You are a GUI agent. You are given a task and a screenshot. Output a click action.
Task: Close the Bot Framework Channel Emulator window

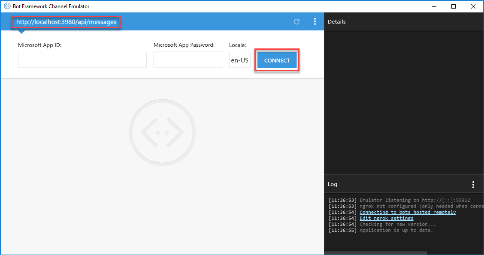[x=473, y=6]
